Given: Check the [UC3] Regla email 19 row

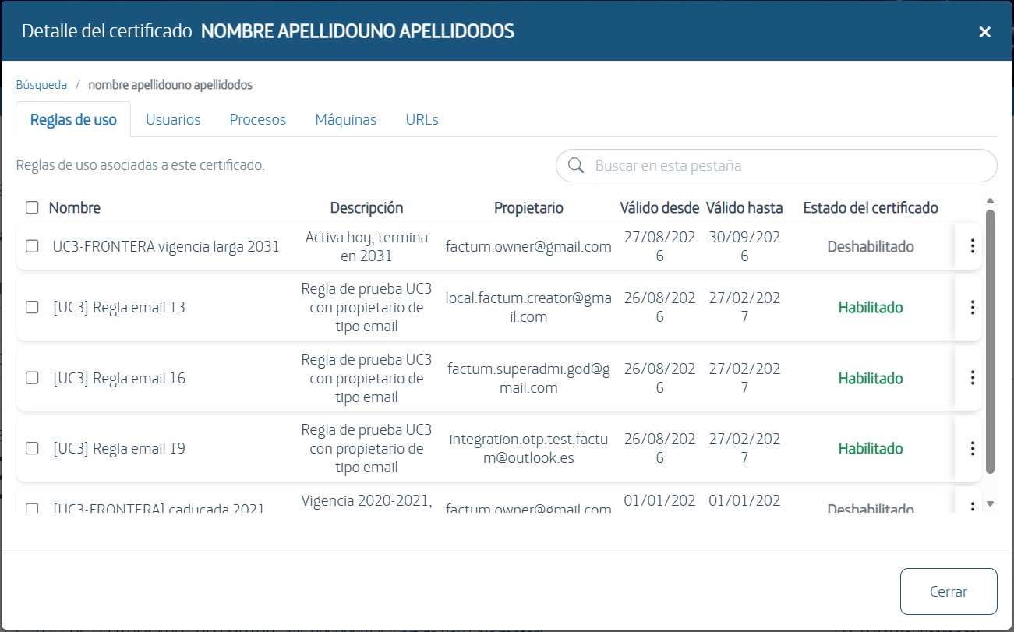Looking at the screenshot, I should point(32,448).
